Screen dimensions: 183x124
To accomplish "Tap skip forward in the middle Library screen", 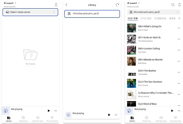I will tap(116, 115).
